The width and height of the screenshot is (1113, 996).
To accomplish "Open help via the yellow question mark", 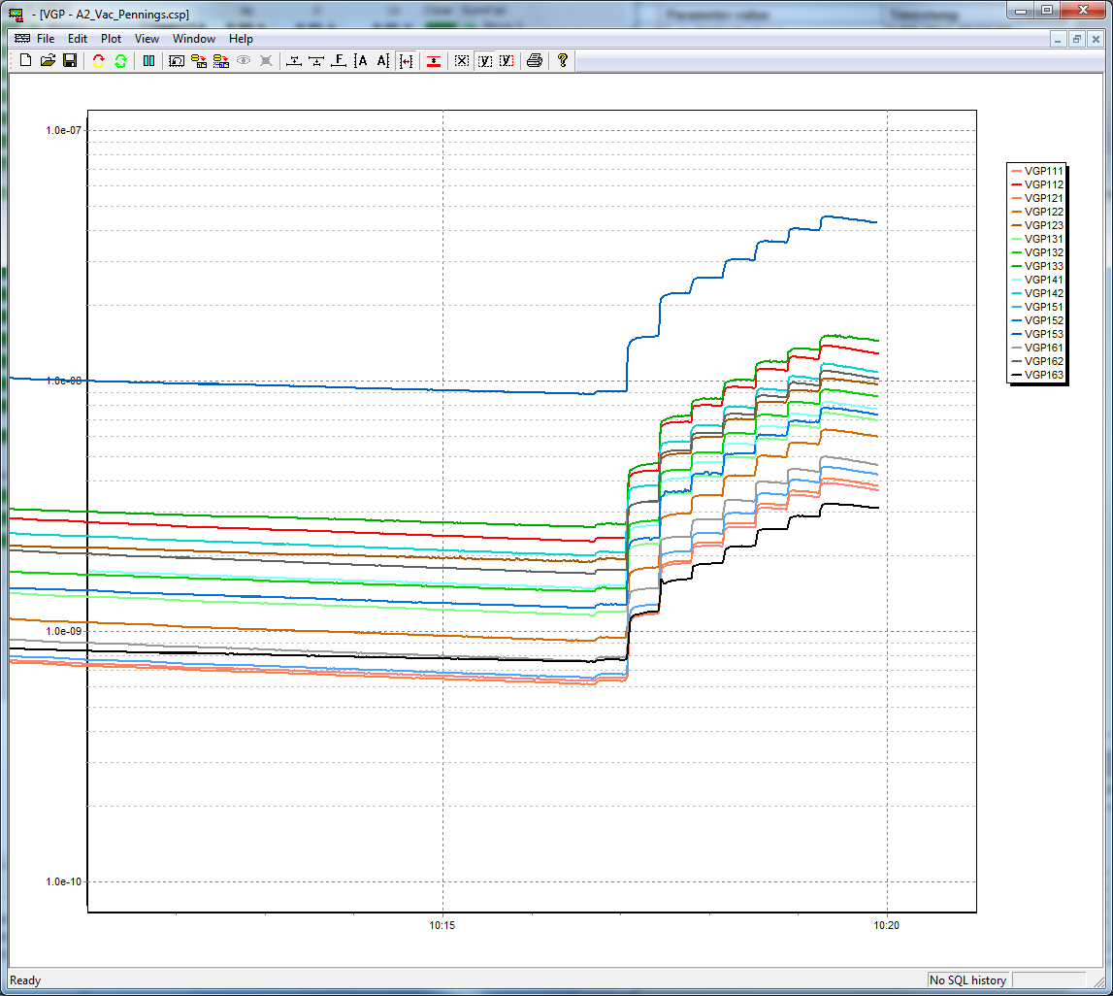I will (562, 60).
